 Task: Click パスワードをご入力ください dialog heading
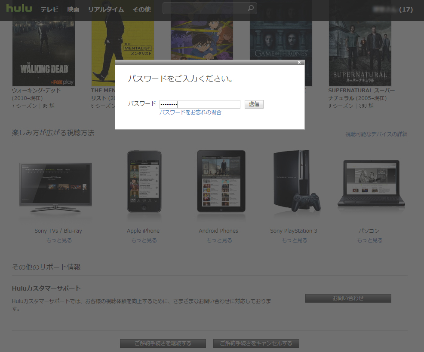(x=180, y=79)
